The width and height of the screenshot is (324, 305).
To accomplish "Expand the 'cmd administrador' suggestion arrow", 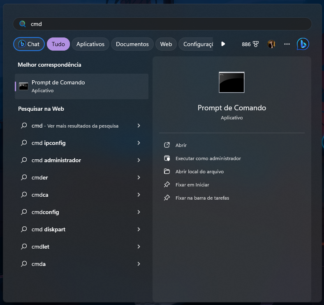I will [139, 160].
